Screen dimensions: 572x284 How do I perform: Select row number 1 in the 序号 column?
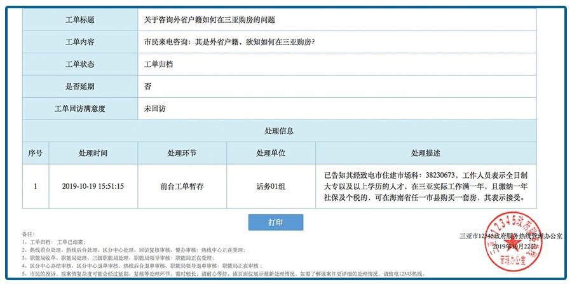(36, 186)
